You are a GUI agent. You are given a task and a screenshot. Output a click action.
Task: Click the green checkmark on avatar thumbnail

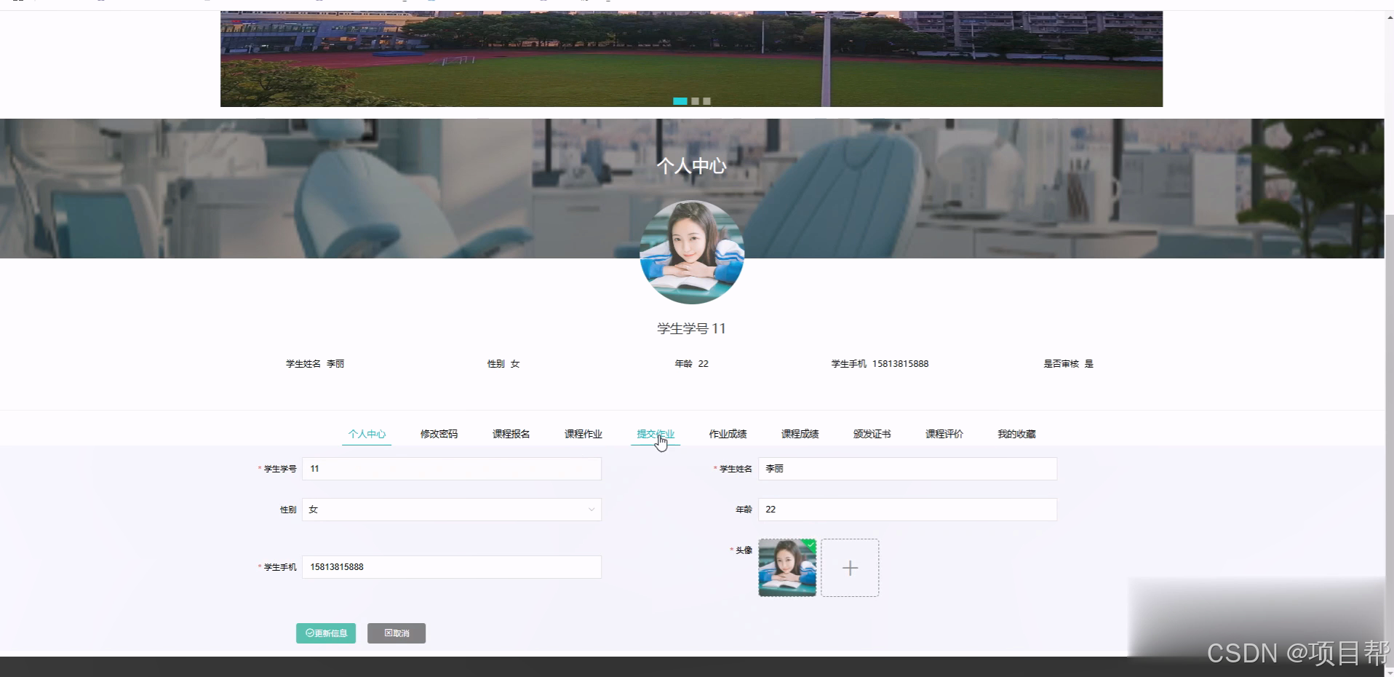[810, 544]
